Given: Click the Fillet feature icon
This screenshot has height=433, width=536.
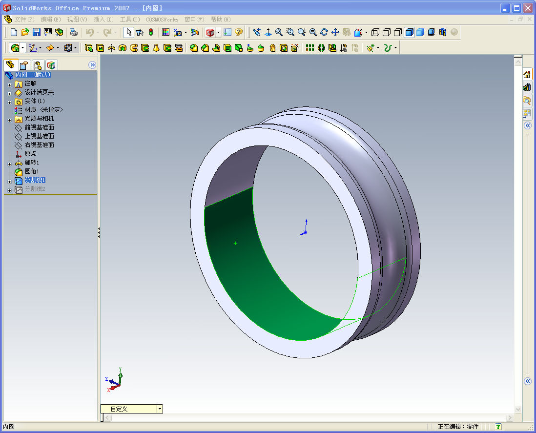Looking at the screenshot, I should coord(193,48).
